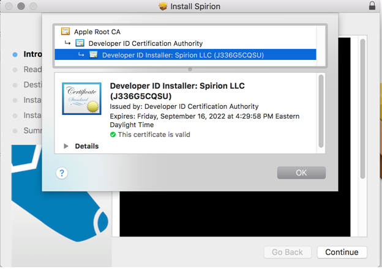This screenshot has height=269, width=382.
Task: Click the "Issued by: Developer ID Certification Authority" text
Action: point(184,106)
